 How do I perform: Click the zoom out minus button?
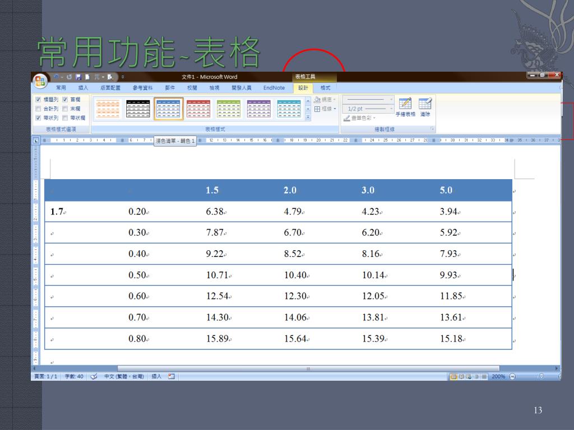click(512, 376)
